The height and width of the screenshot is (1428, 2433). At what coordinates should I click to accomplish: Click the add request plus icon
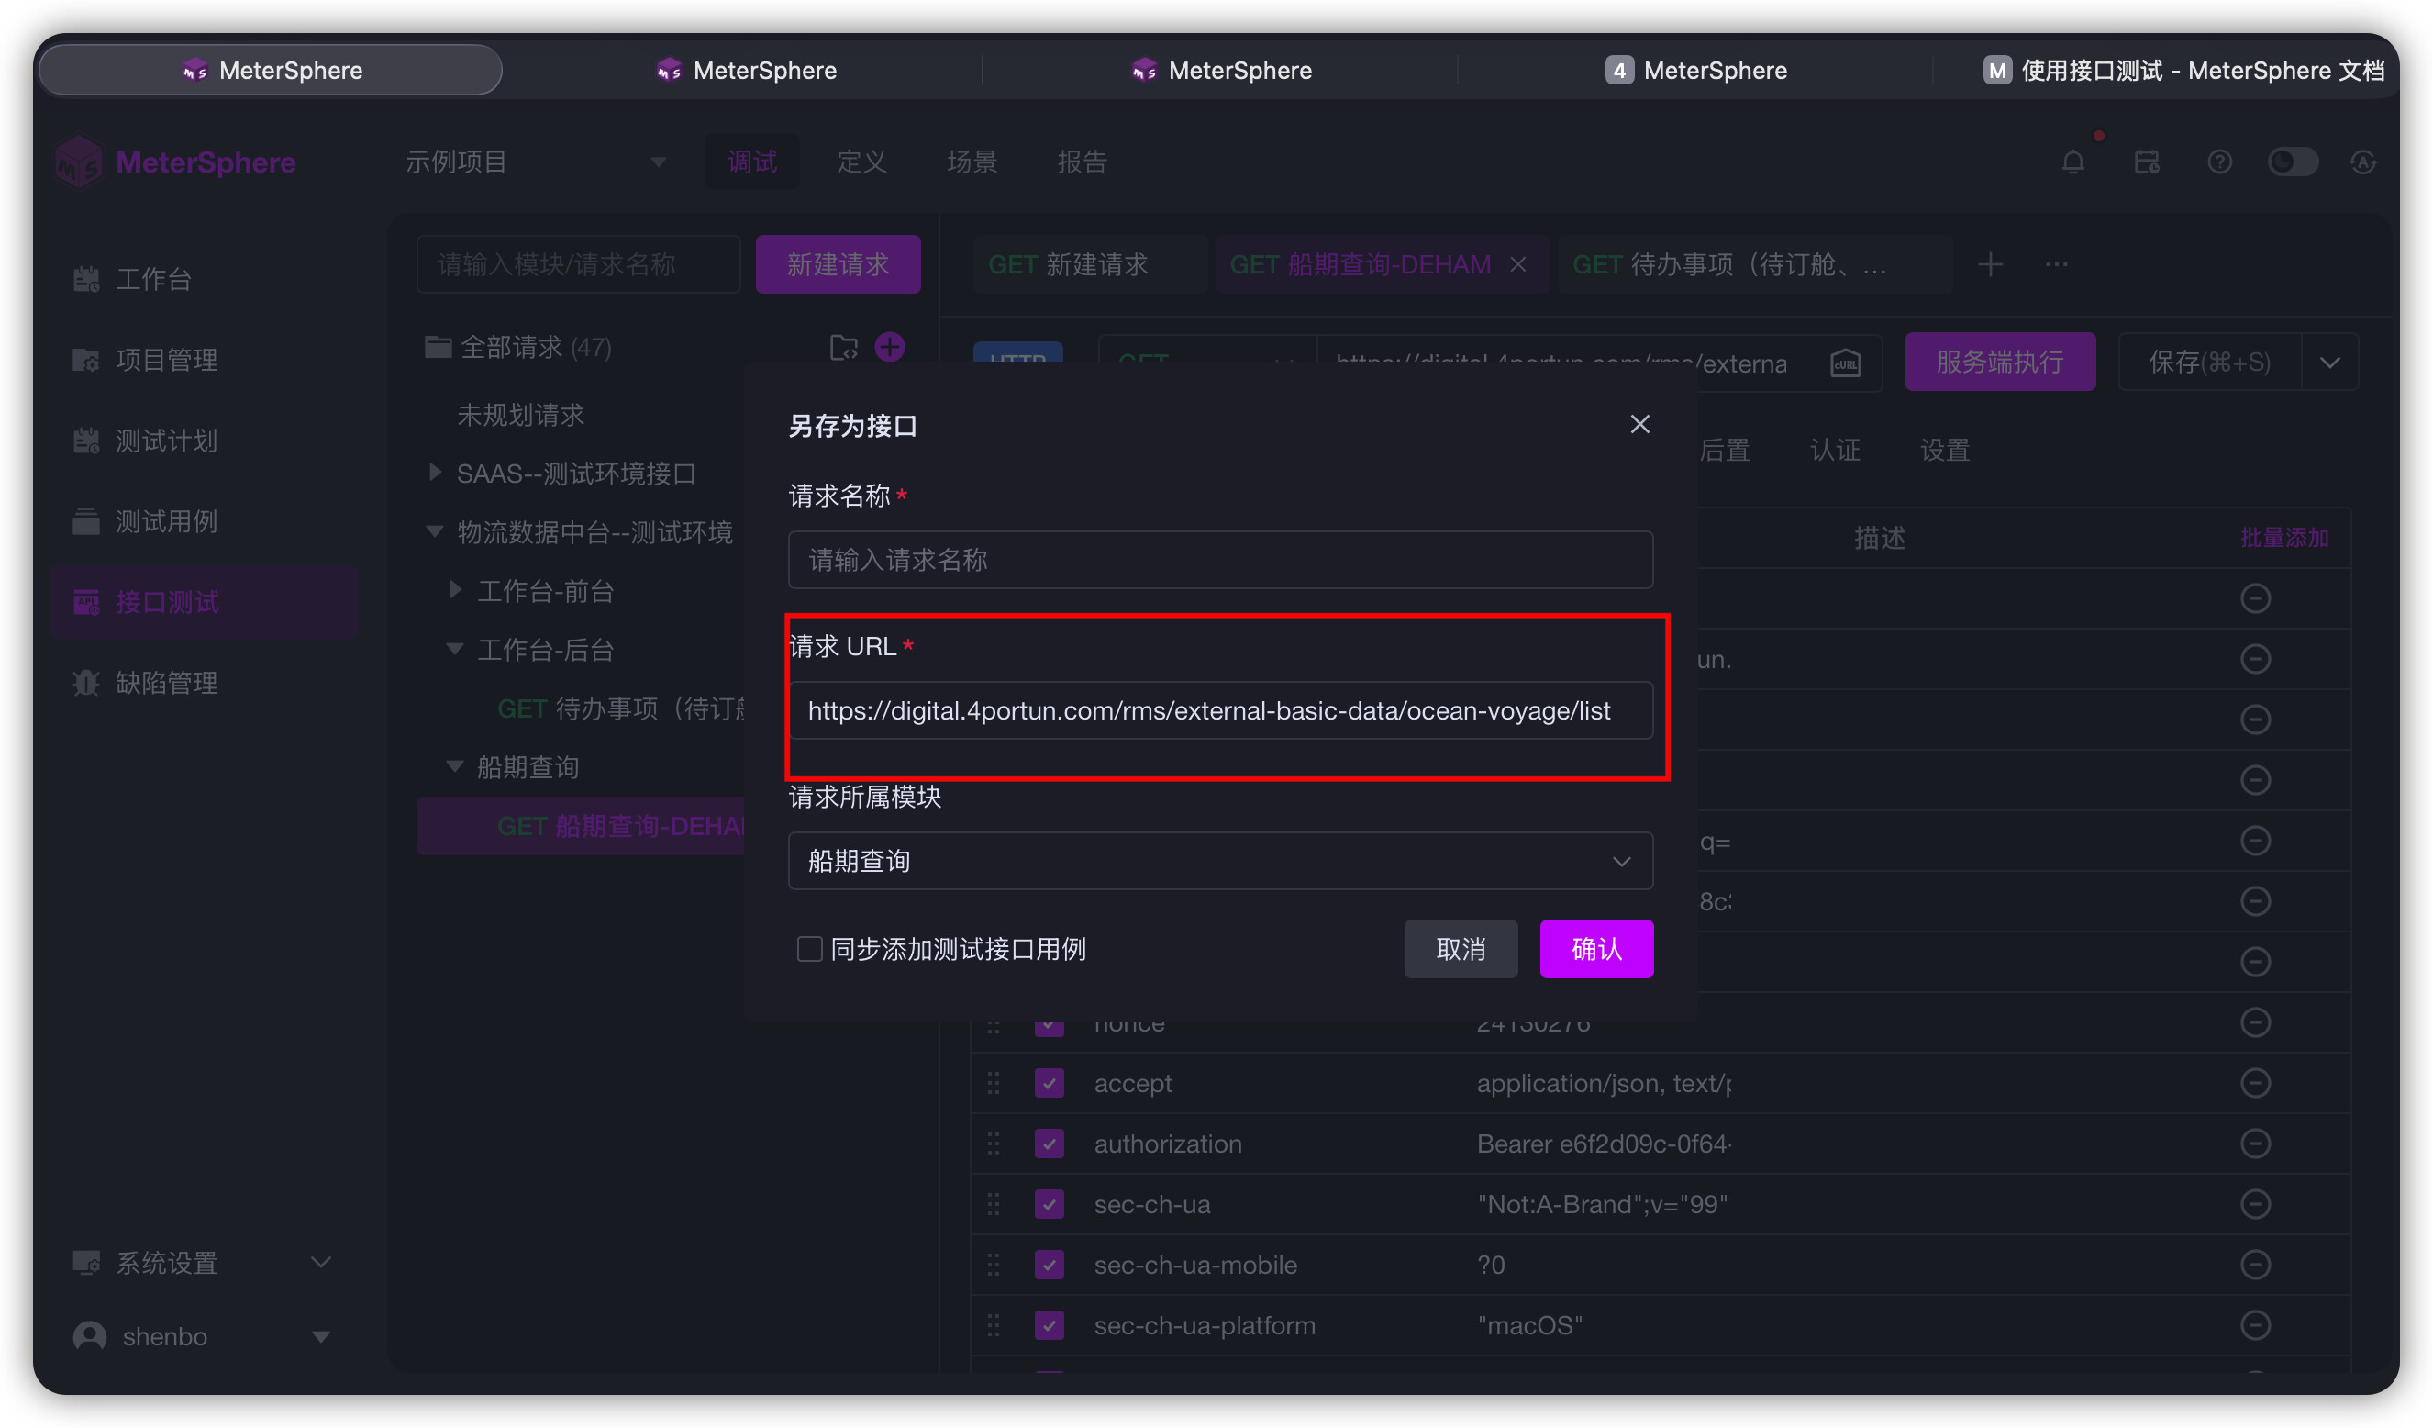tap(889, 347)
